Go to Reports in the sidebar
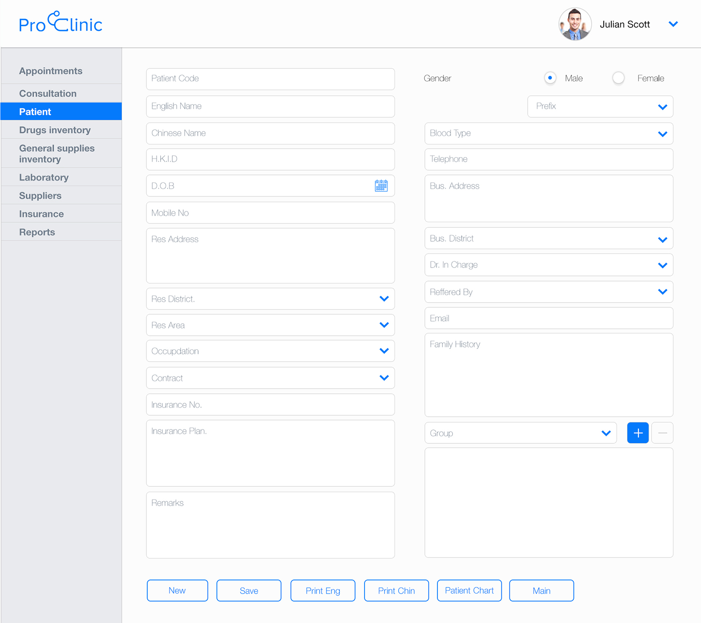This screenshot has height=623, width=701. 61,232
